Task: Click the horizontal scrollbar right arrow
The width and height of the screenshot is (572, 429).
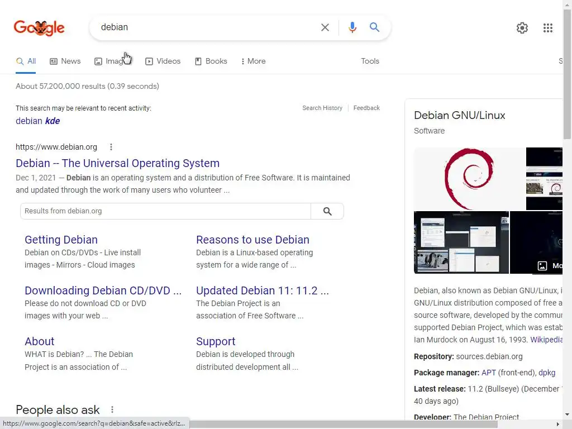Action: pyautogui.click(x=558, y=425)
